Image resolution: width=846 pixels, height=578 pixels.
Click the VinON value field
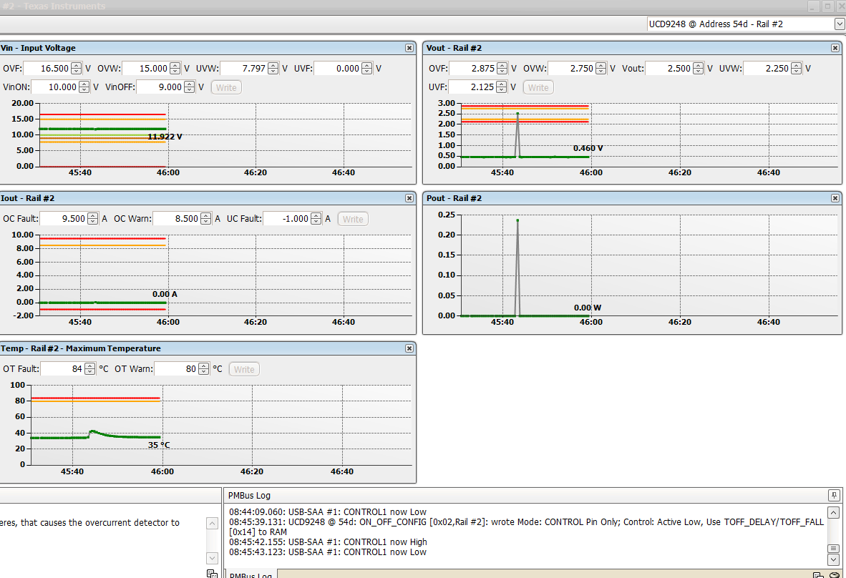click(55, 87)
